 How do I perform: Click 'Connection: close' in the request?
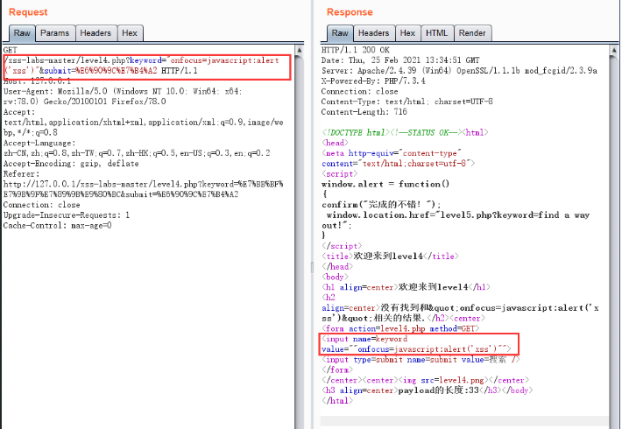tap(42, 205)
